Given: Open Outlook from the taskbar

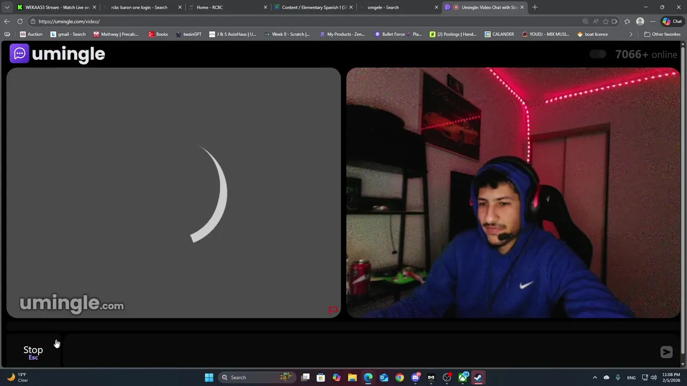Looking at the screenshot, I should (384, 377).
